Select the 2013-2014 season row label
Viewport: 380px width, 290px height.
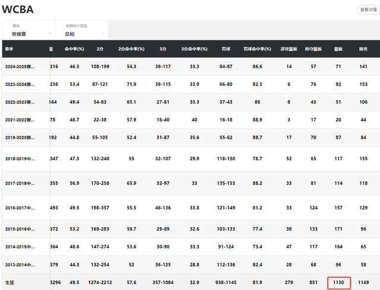(x=20, y=264)
